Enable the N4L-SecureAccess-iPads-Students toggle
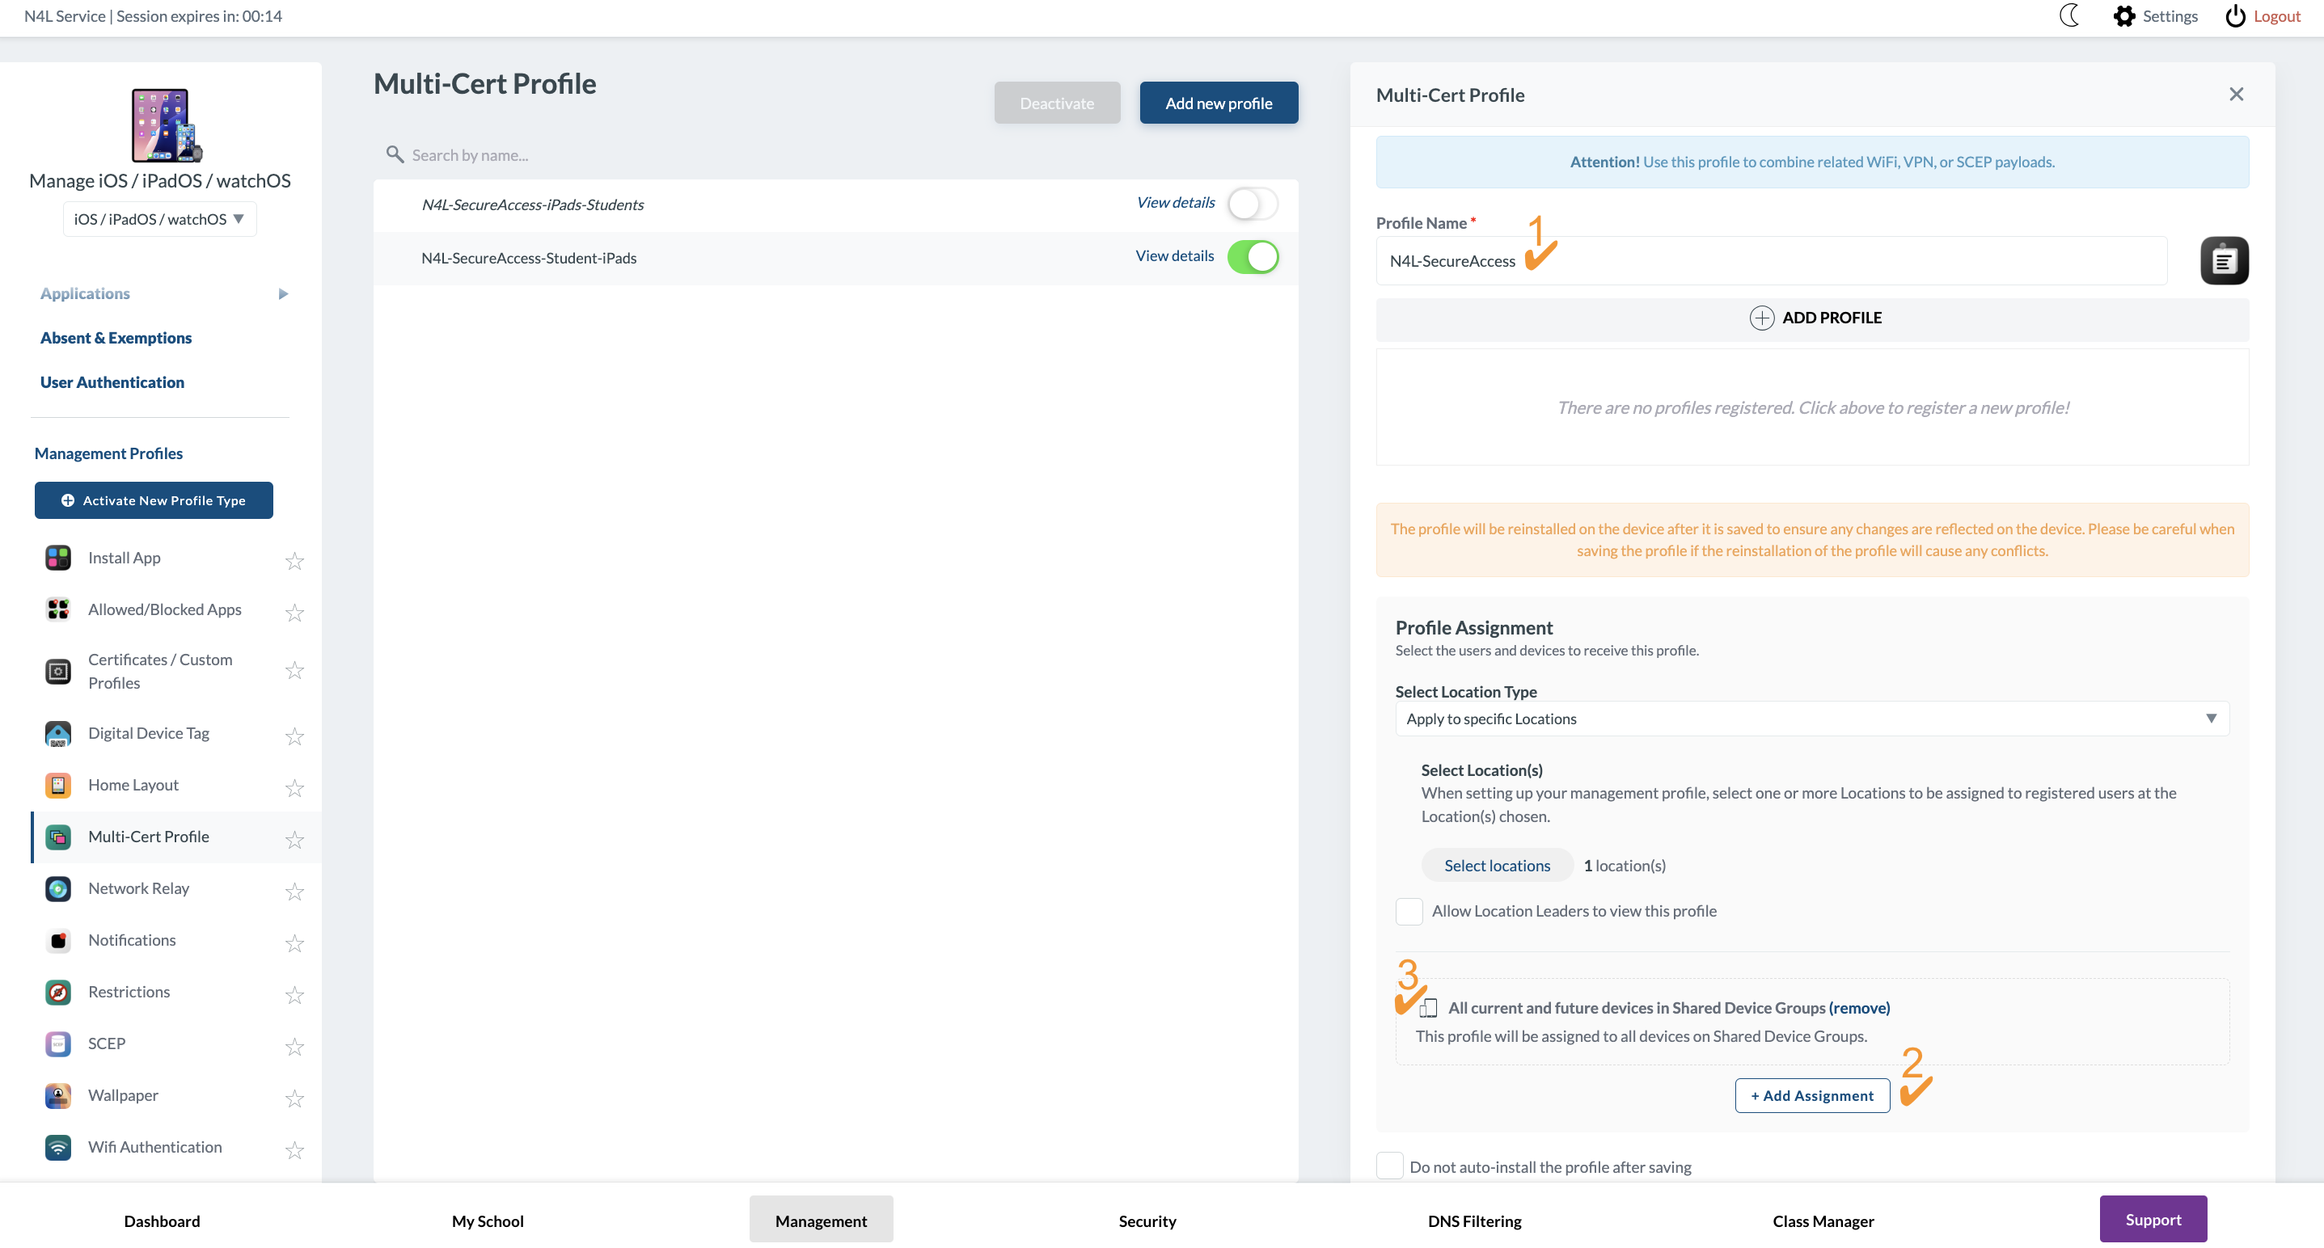This screenshot has height=1248, width=2324. coord(1253,204)
